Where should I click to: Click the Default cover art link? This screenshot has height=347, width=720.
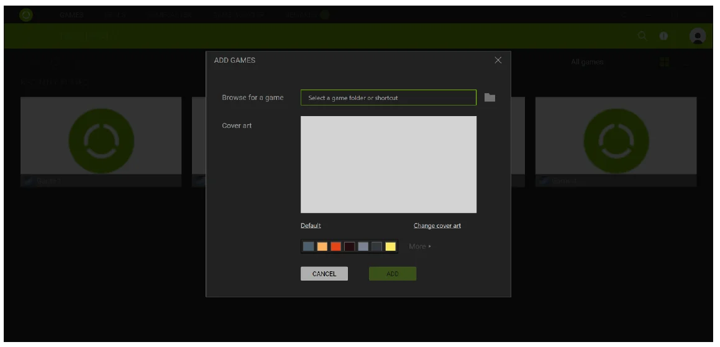tap(311, 225)
